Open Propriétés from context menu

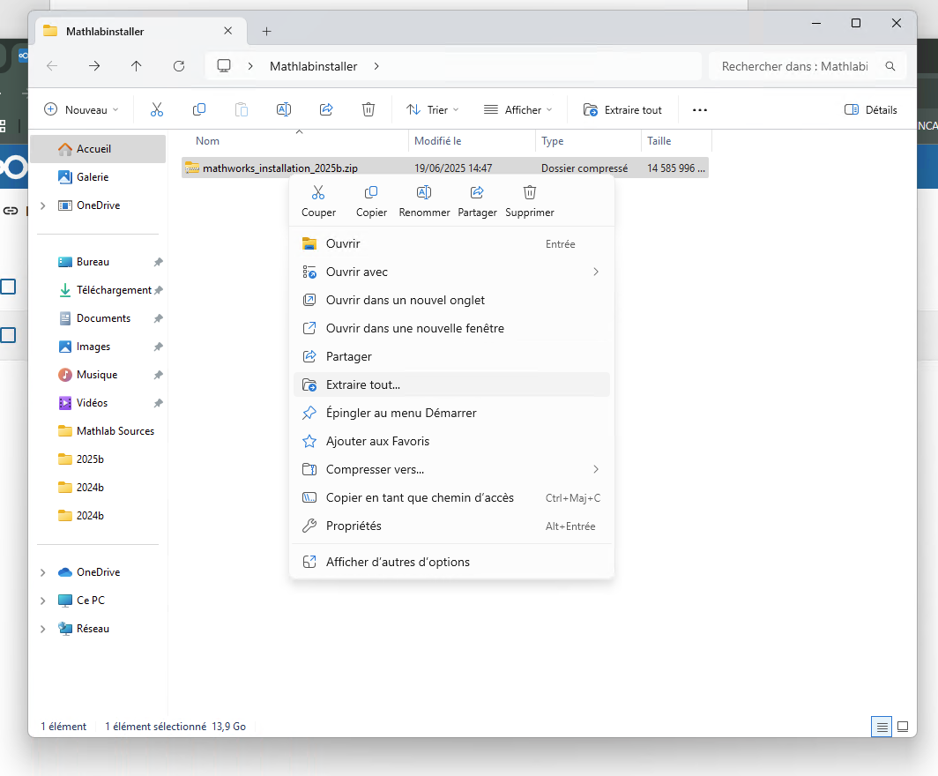coord(451,526)
